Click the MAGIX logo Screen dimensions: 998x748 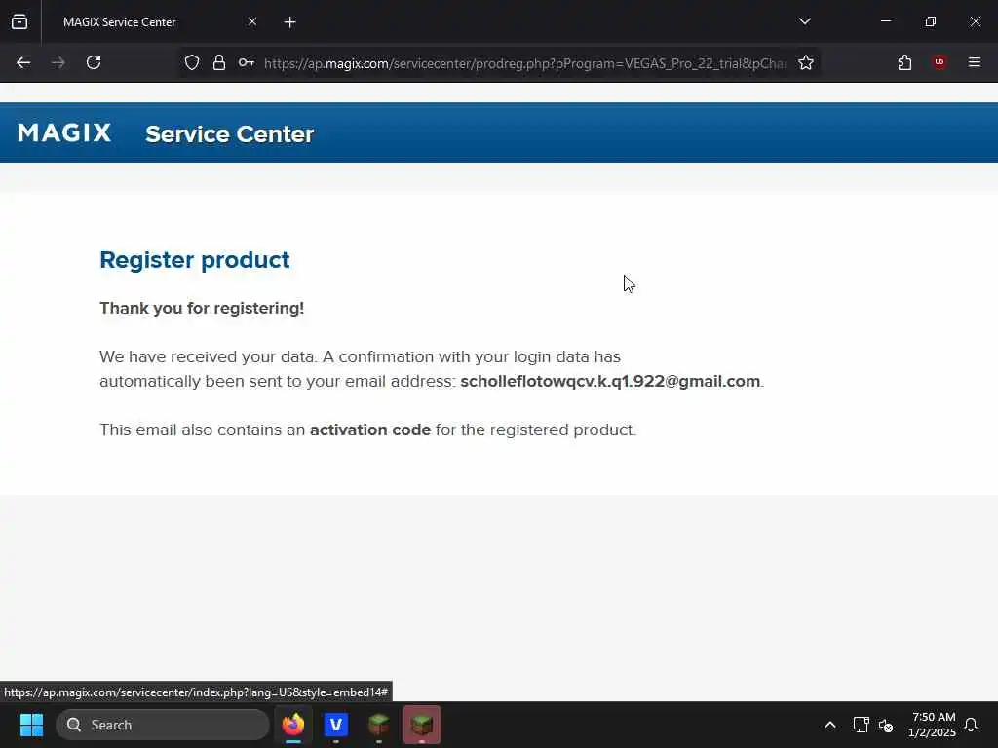[64, 132]
